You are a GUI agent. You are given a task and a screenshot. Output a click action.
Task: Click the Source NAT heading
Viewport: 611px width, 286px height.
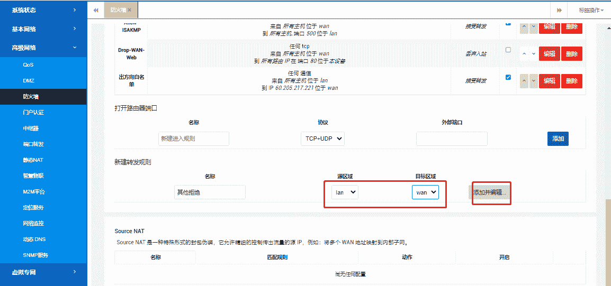click(130, 231)
